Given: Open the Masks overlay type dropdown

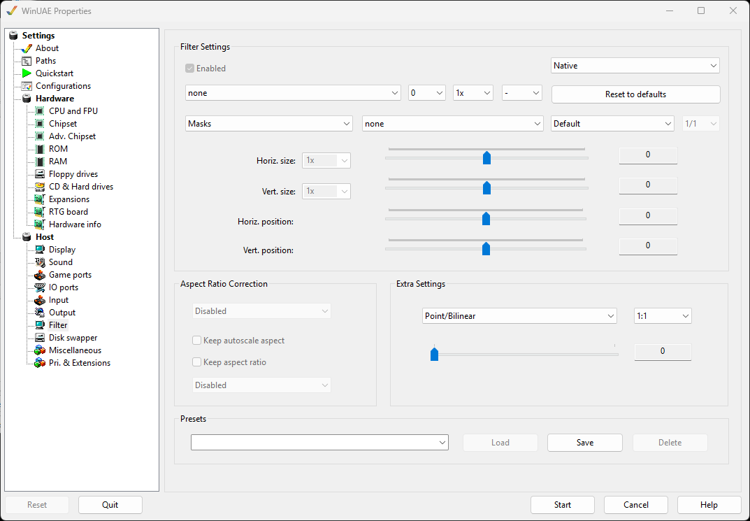Looking at the screenshot, I should pyautogui.click(x=269, y=124).
